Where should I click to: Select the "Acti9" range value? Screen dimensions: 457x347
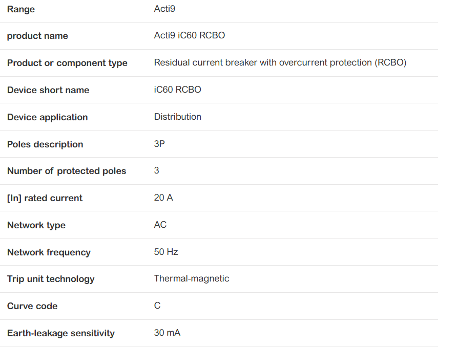point(164,9)
